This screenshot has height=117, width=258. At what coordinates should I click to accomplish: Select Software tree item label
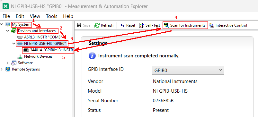pyautogui.click(x=25, y=63)
